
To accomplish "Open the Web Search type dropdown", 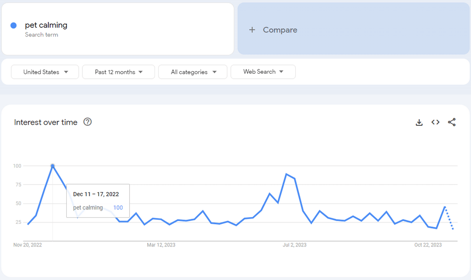I will point(263,72).
